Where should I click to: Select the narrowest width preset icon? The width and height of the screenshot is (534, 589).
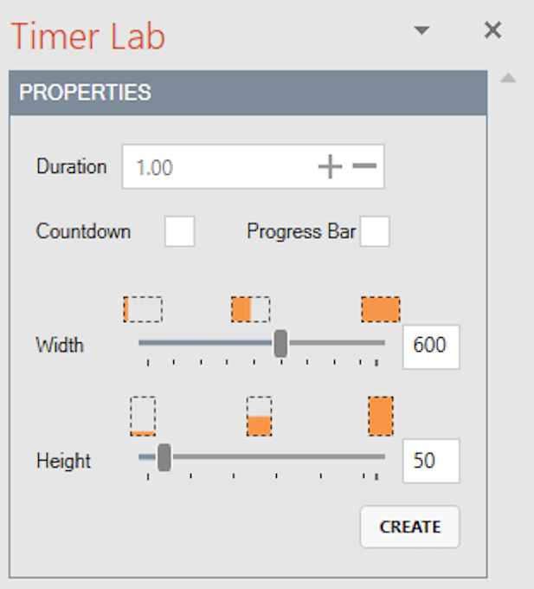pyautogui.click(x=143, y=309)
